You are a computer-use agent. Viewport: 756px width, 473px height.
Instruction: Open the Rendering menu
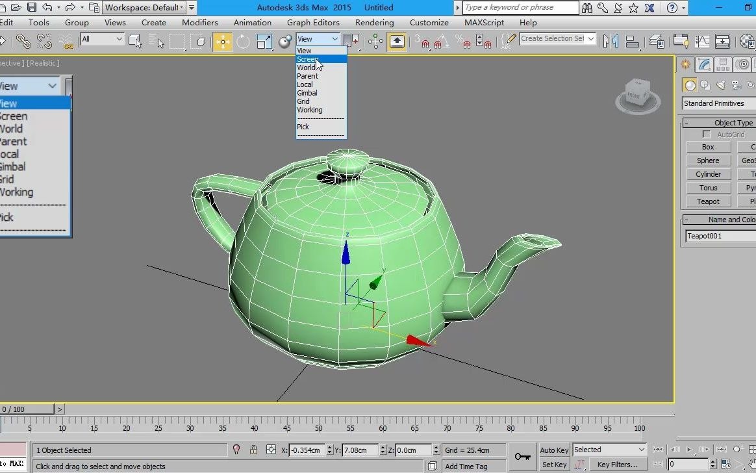tap(374, 22)
